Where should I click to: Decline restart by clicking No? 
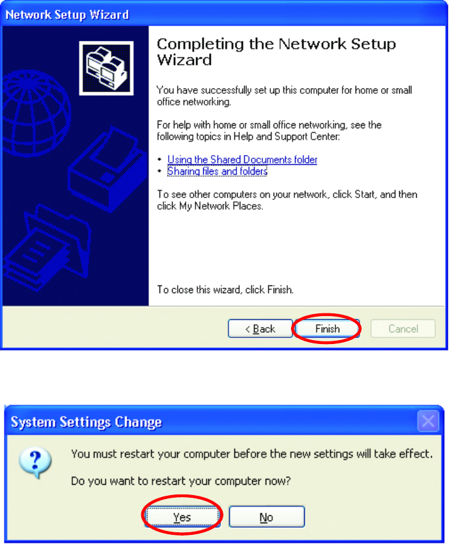[266, 517]
